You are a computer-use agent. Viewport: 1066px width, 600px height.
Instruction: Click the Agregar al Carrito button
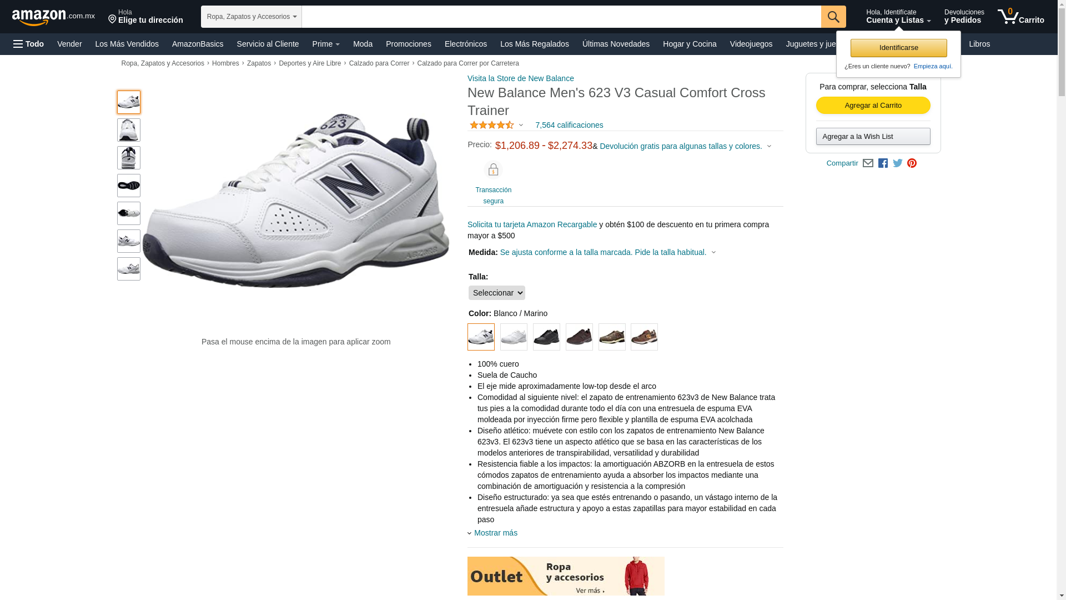873,106
